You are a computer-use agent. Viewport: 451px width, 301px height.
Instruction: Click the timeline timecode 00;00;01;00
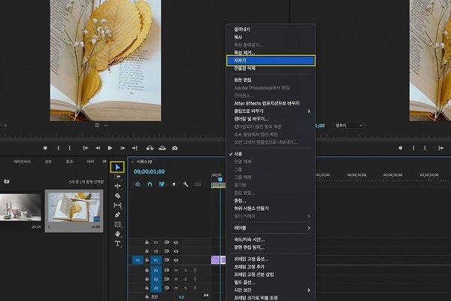[x=149, y=172]
